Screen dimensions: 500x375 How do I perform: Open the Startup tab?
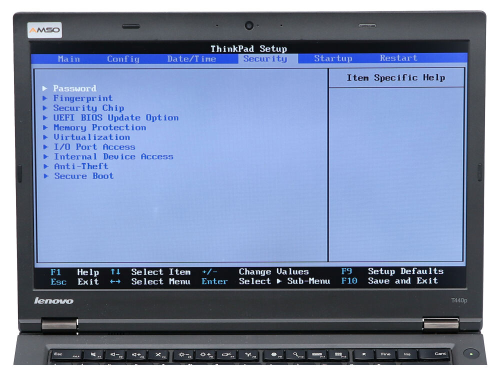point(333,58)
